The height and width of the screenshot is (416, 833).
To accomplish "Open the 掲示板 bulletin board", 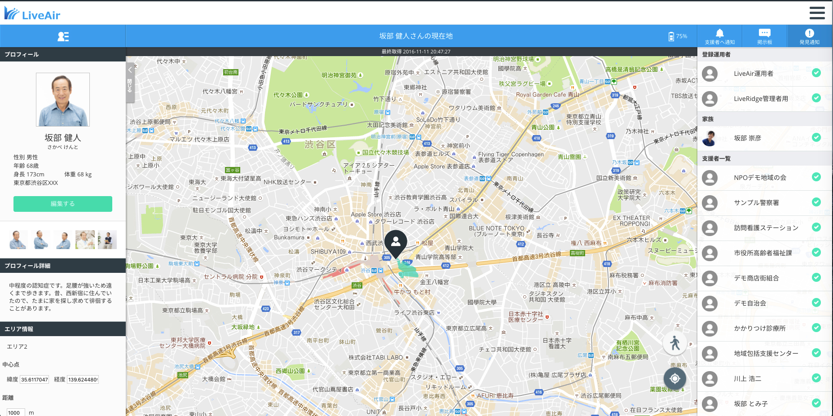I will pyautogui.click(x=764, y=36).
